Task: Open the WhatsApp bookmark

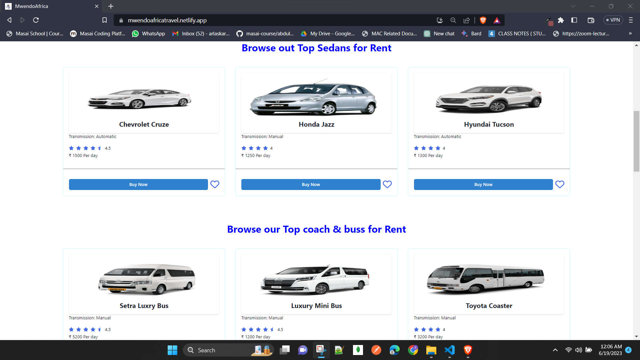Action: (149, 34)
